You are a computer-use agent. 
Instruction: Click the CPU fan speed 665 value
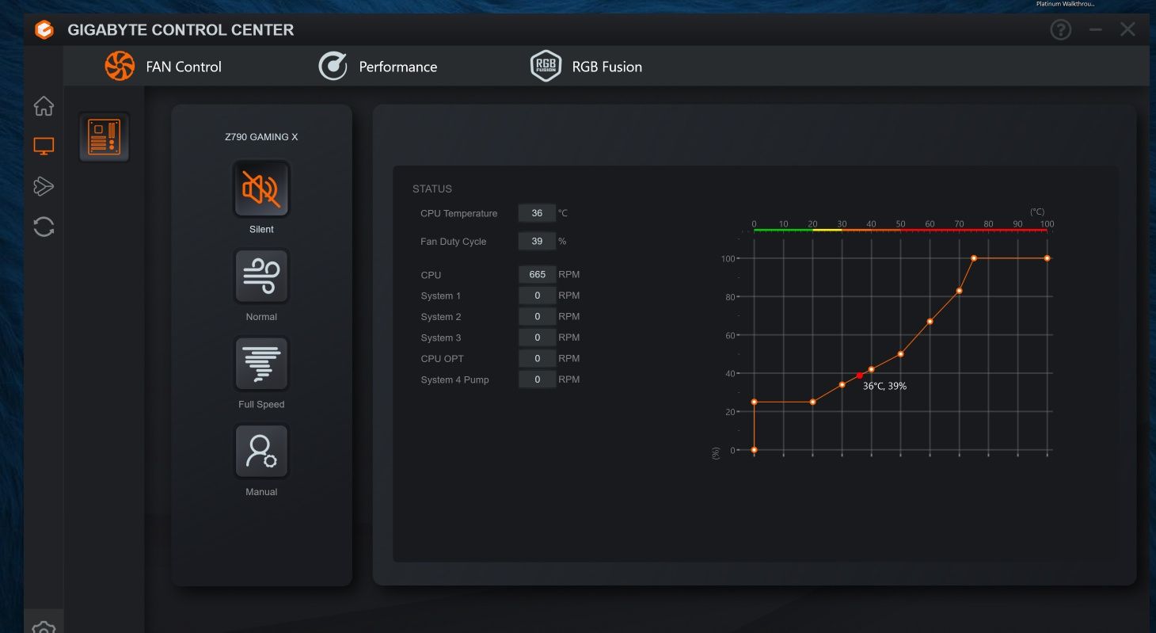pos(537,274)
